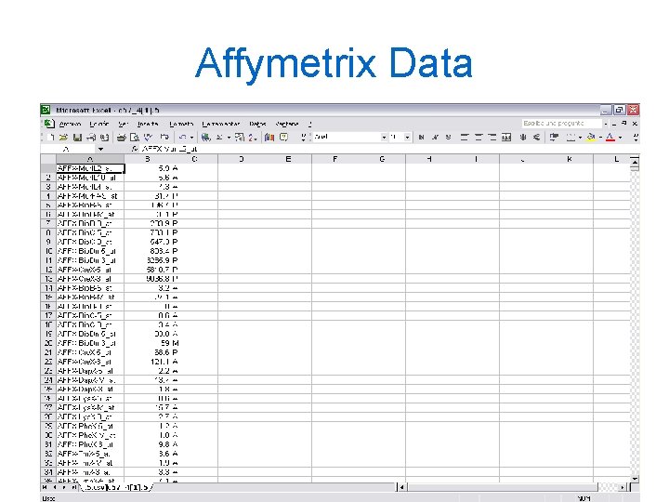669x502 pixels.
Task: Restore the workbook window inside Excel
Action: coord(624,124)
